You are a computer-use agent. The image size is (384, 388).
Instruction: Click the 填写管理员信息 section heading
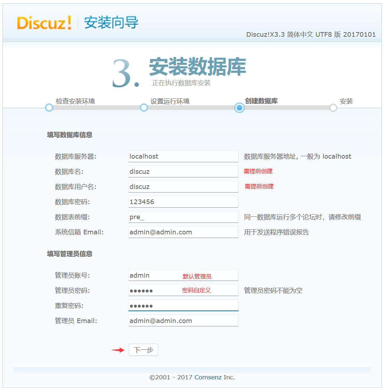[x=70, y=254]
